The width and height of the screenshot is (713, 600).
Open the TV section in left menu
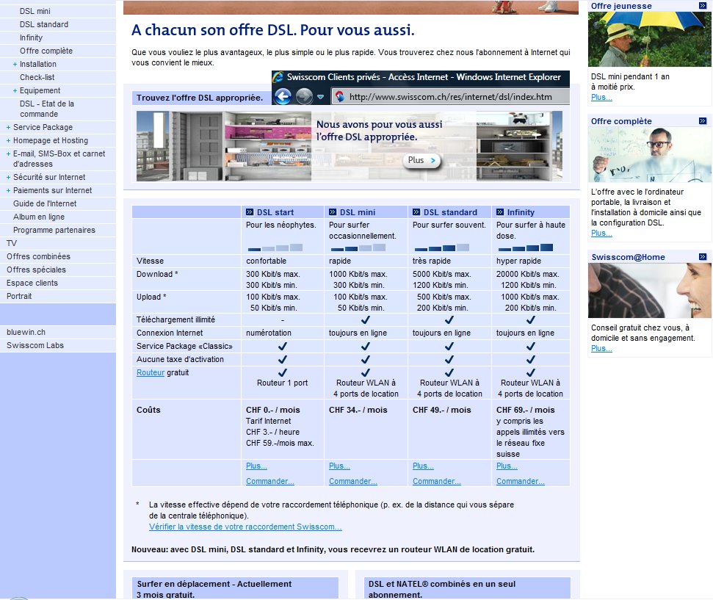point(12,243)
